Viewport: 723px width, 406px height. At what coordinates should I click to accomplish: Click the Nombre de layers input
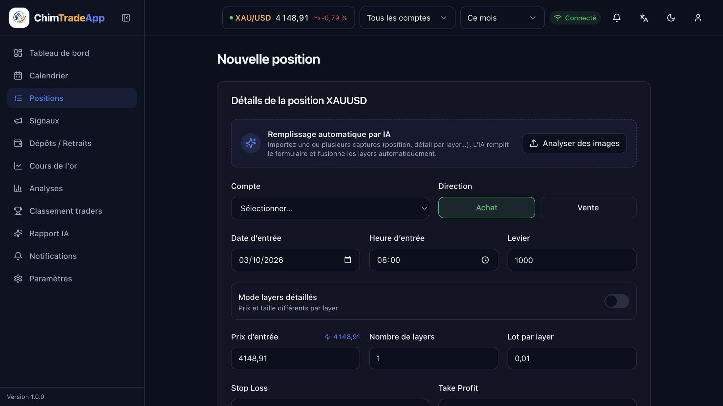coord(433,358)
